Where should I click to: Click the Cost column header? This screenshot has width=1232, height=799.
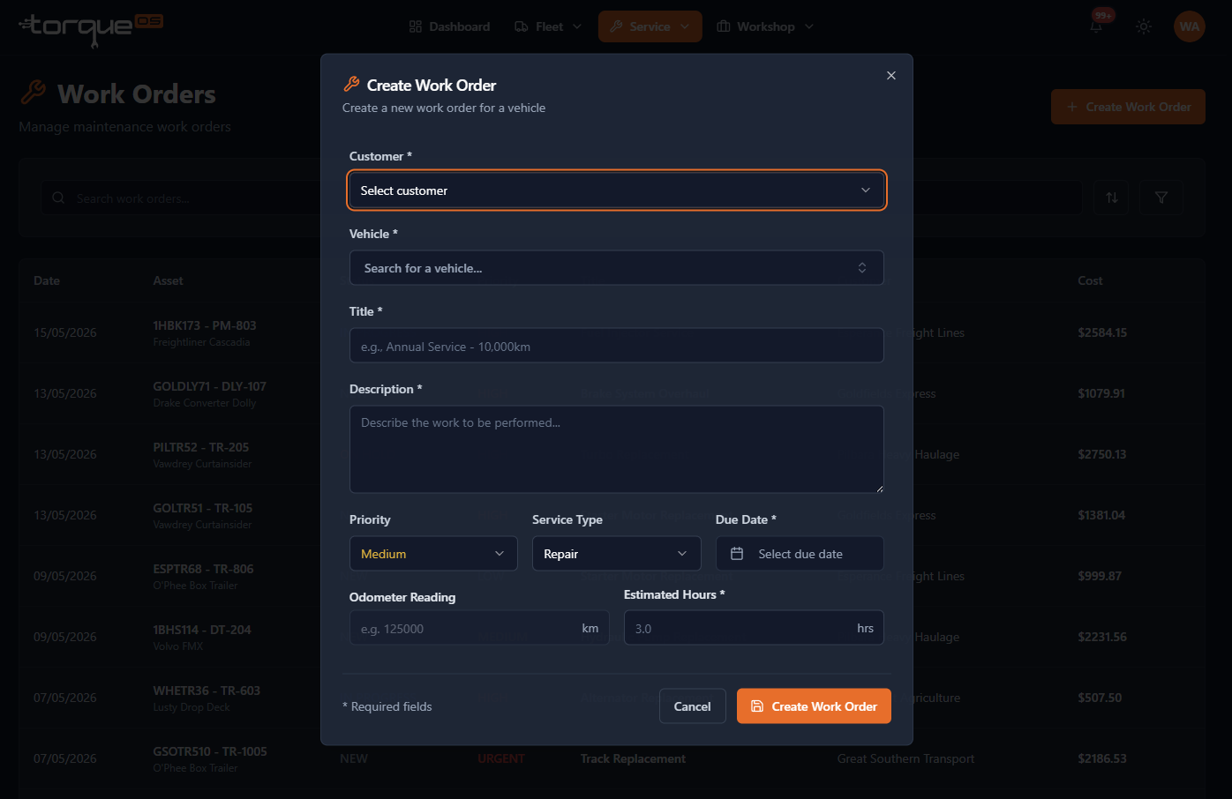point(1090,280)
